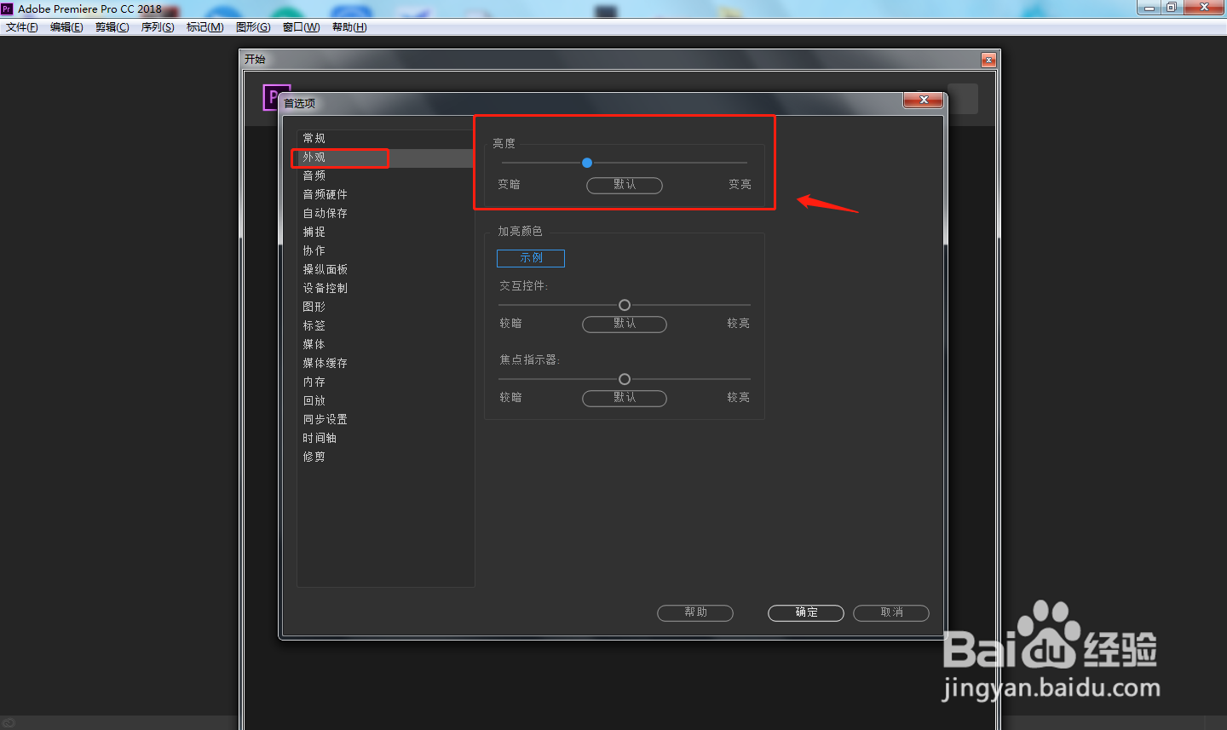Open the 图形(G) menu
The width and height of the screenshot is (1227, 730).
point(253,27)
